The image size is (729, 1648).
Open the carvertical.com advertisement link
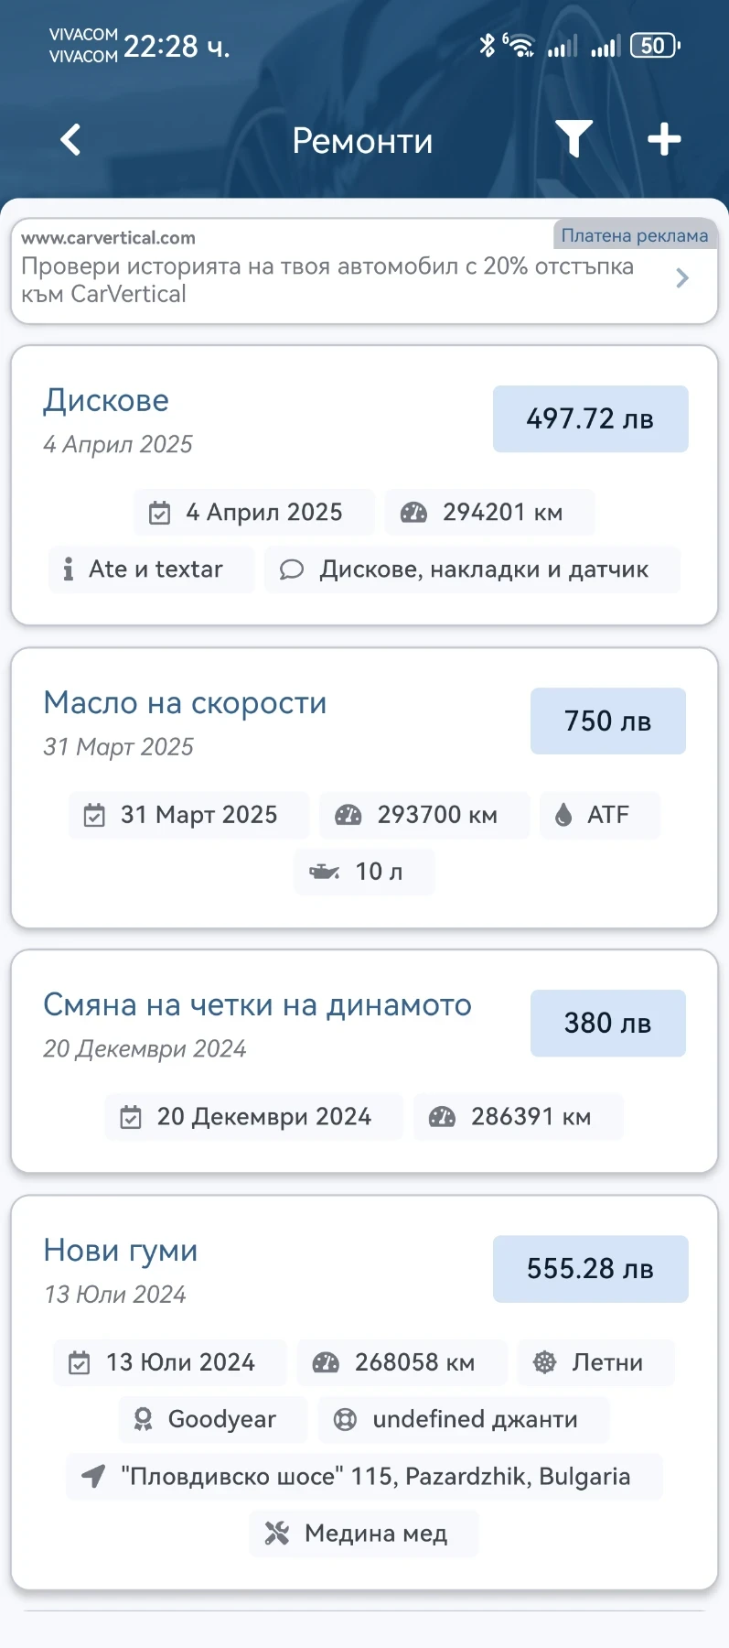(364, 271)
